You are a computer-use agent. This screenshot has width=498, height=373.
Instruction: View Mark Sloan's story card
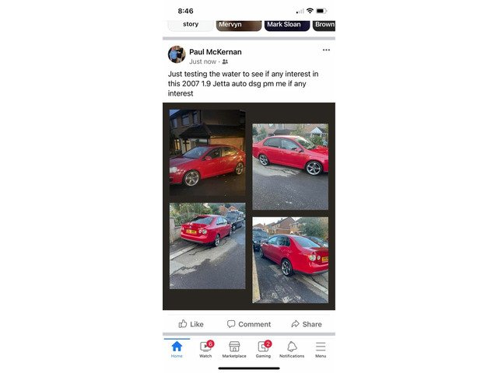287,26
